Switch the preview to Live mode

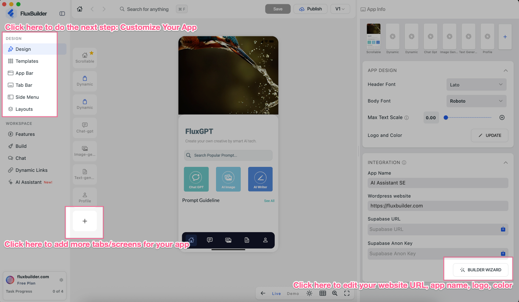(x=276, y=294)
